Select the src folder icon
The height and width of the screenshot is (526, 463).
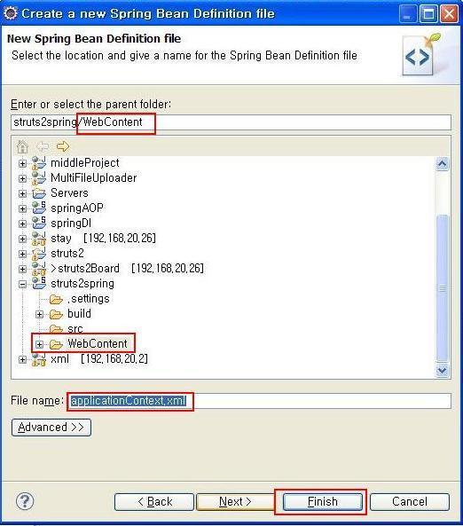point(56,329)
